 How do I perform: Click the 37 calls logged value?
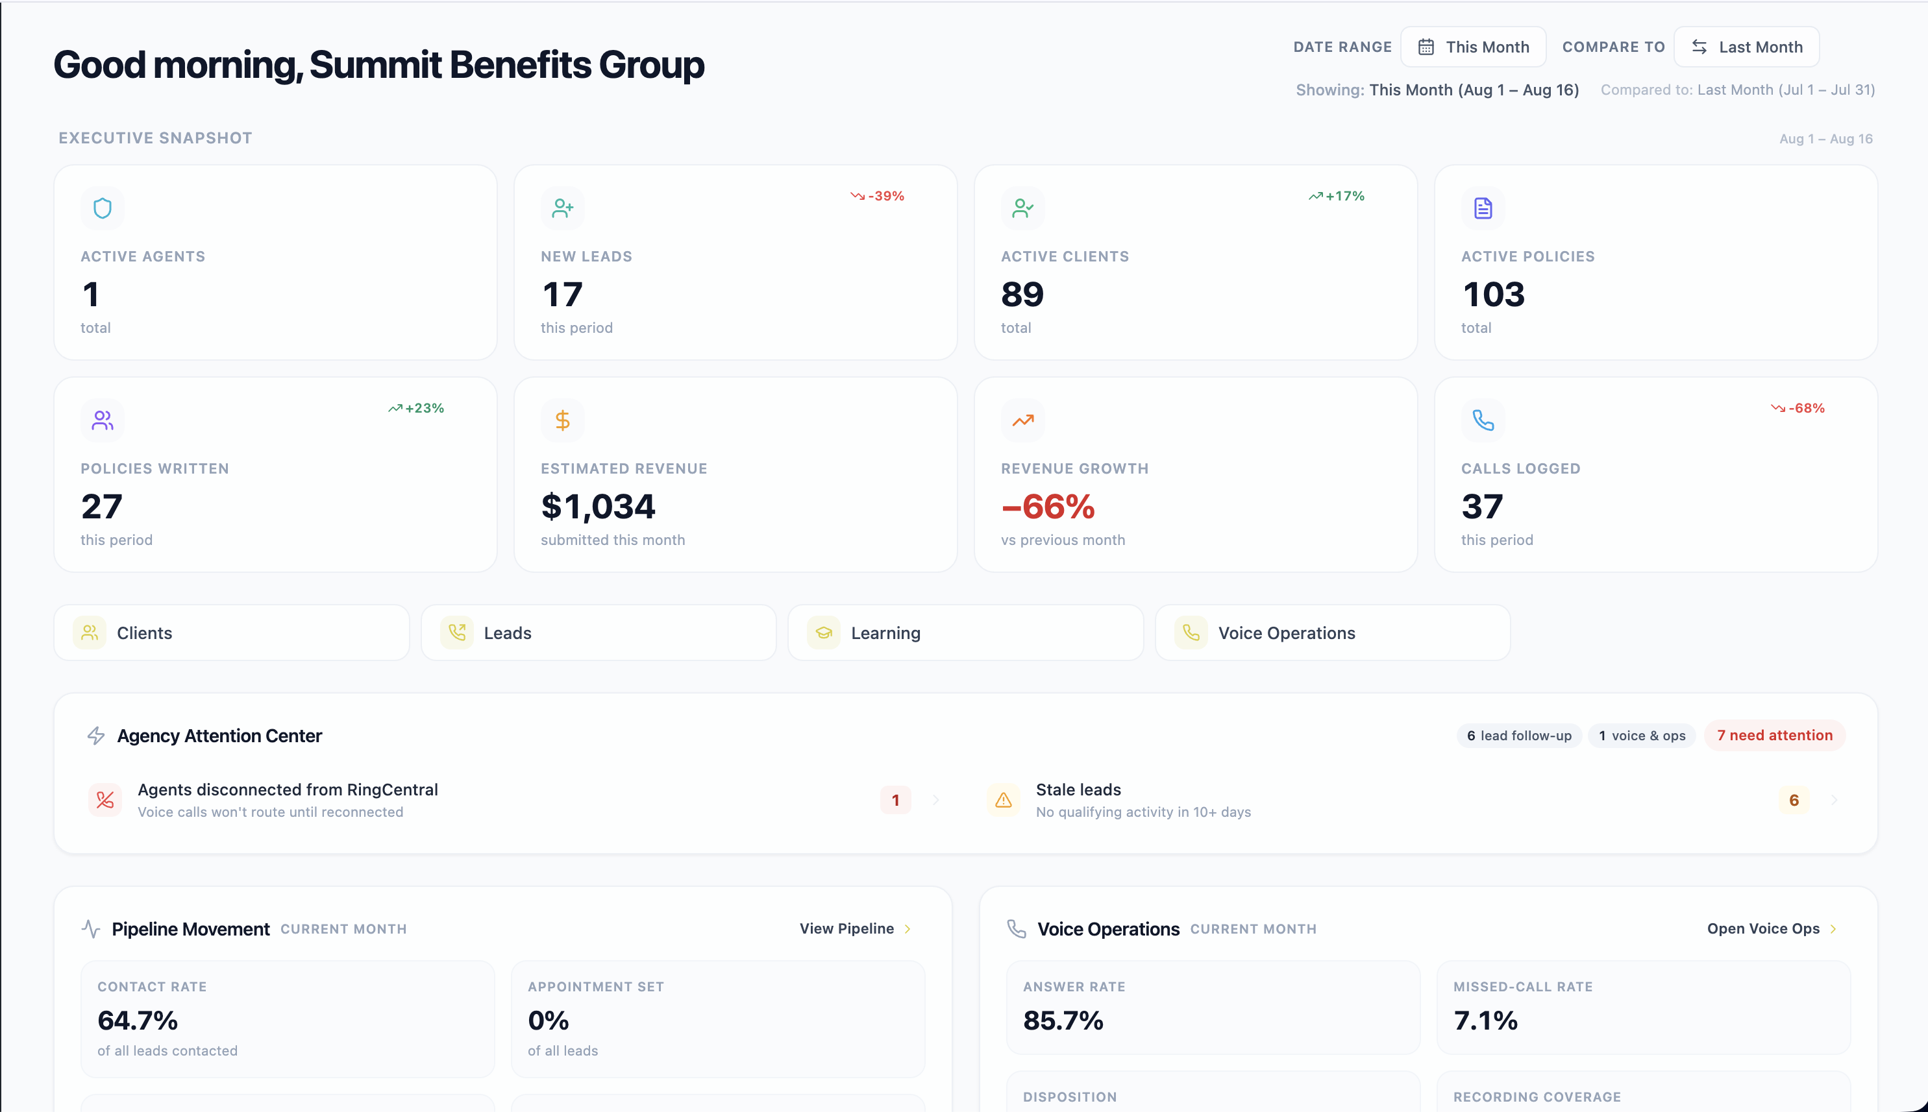tap(1482, 507)
